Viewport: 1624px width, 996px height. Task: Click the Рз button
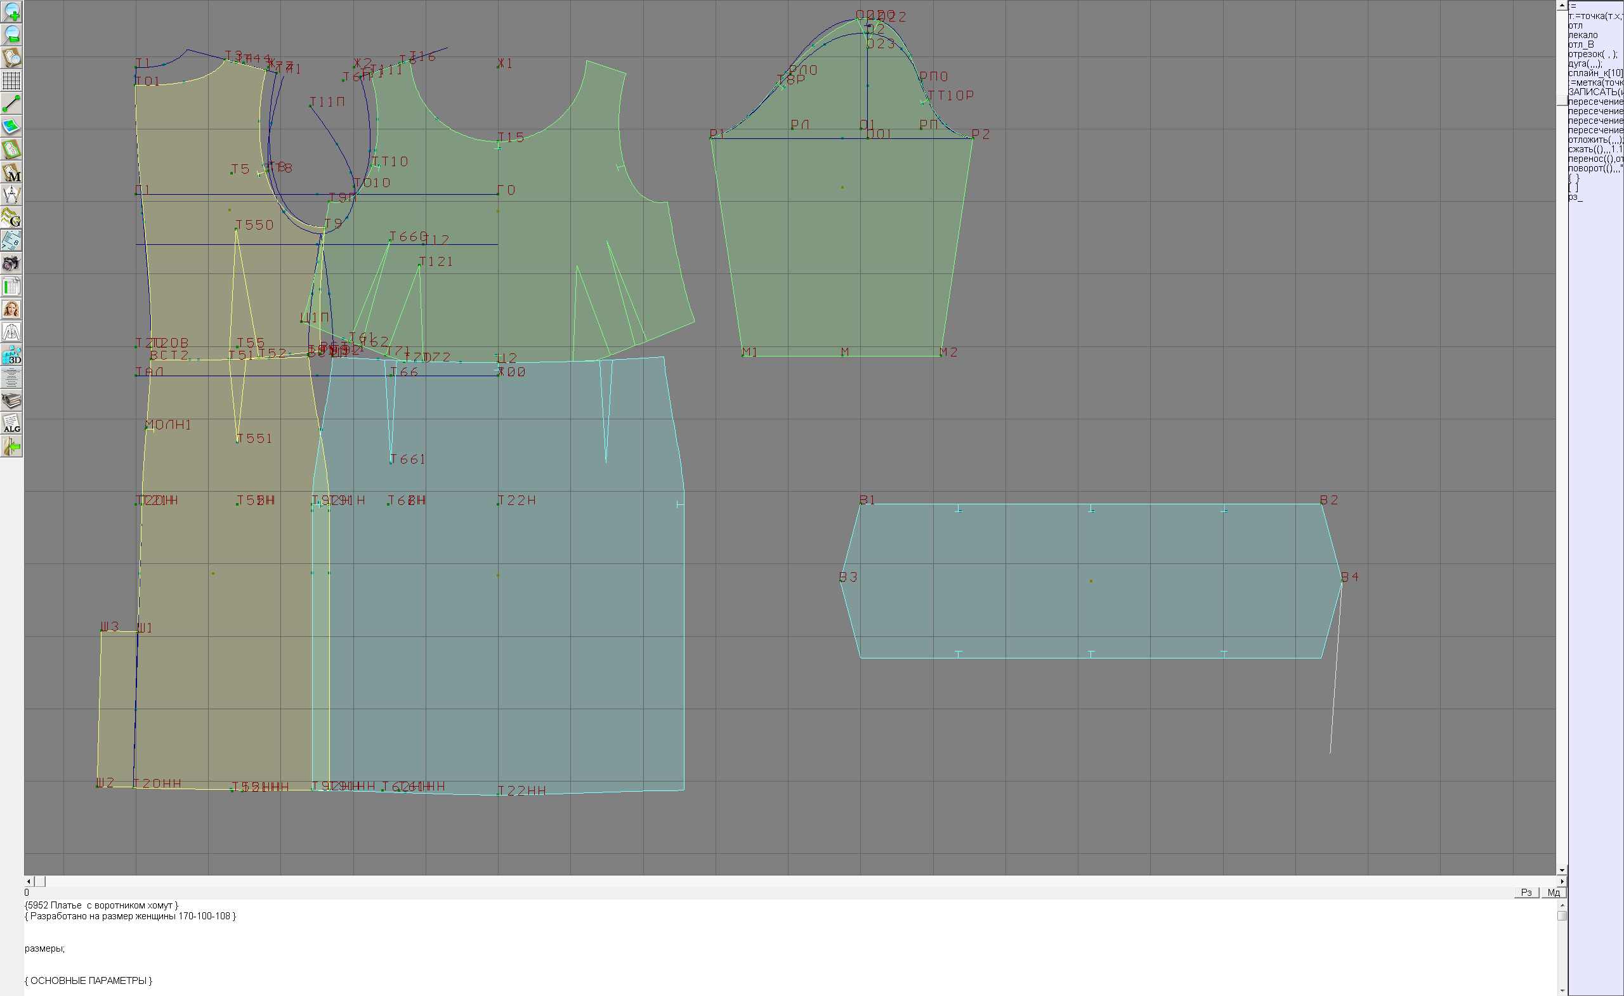point(1526,892)
